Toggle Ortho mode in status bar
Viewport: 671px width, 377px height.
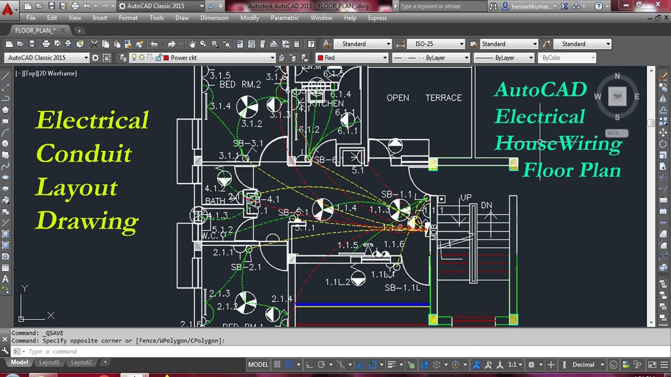click(309, 364)
